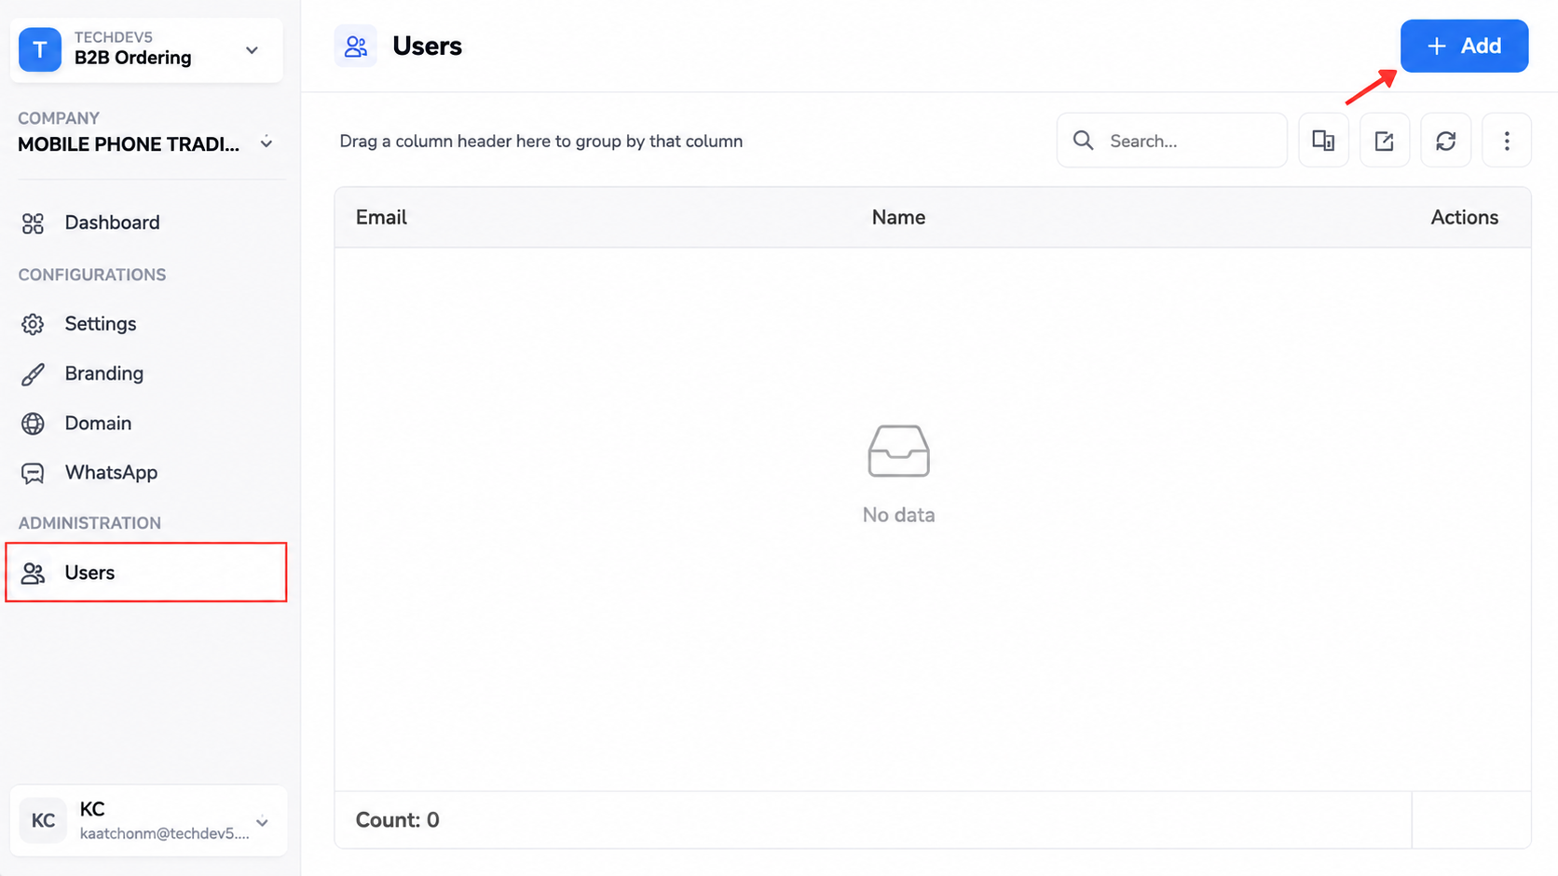The height and width of the screenshot is (876, 1558).
Task: Click the kaatchonm@techdev5 email text
Action: pyautogui.click(x=165, y=833)
